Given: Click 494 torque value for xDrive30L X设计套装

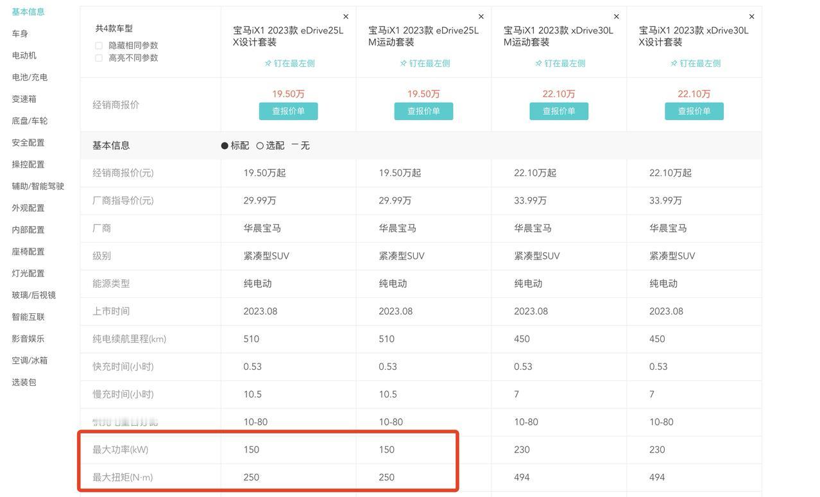Looking at the screenshot, I should tap(658, 477).
